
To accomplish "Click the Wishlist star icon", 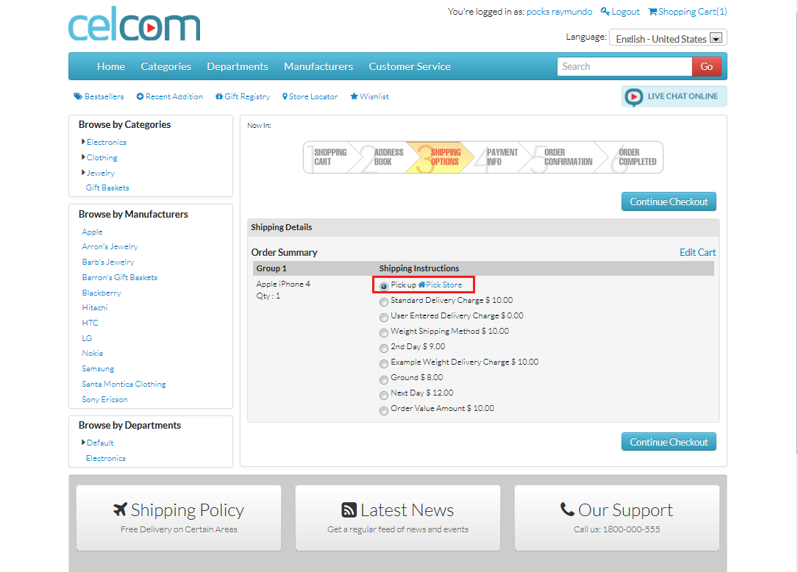I will (x=354, y=97).
